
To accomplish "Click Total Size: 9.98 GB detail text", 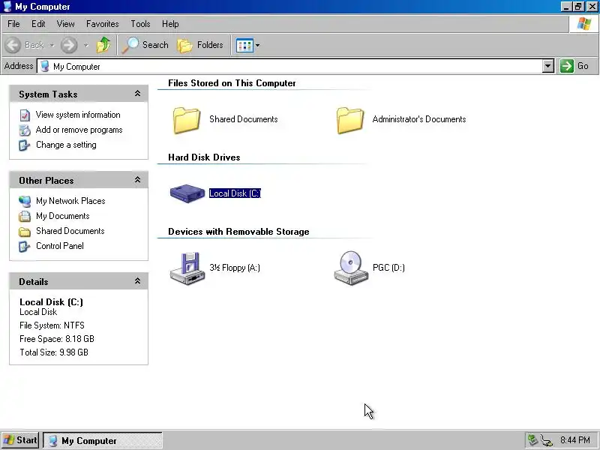I will pyautogui.click(x=54, y=352).
